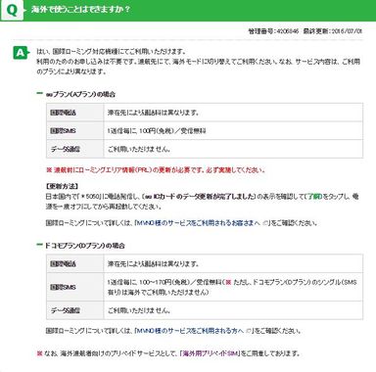Screen dimensions: 376x372
Task: Open link MVNO様のサービスをご利用される方へ
Action: click(190, 331)
